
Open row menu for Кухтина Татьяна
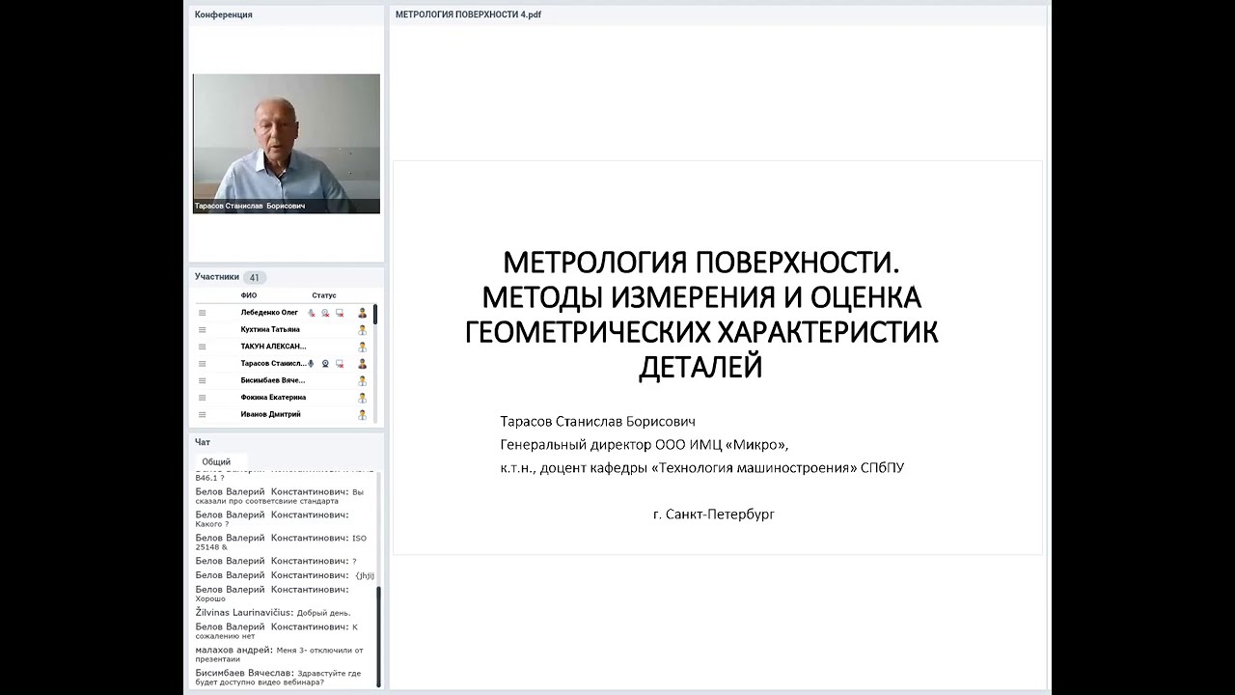click(x=203, y=329)
